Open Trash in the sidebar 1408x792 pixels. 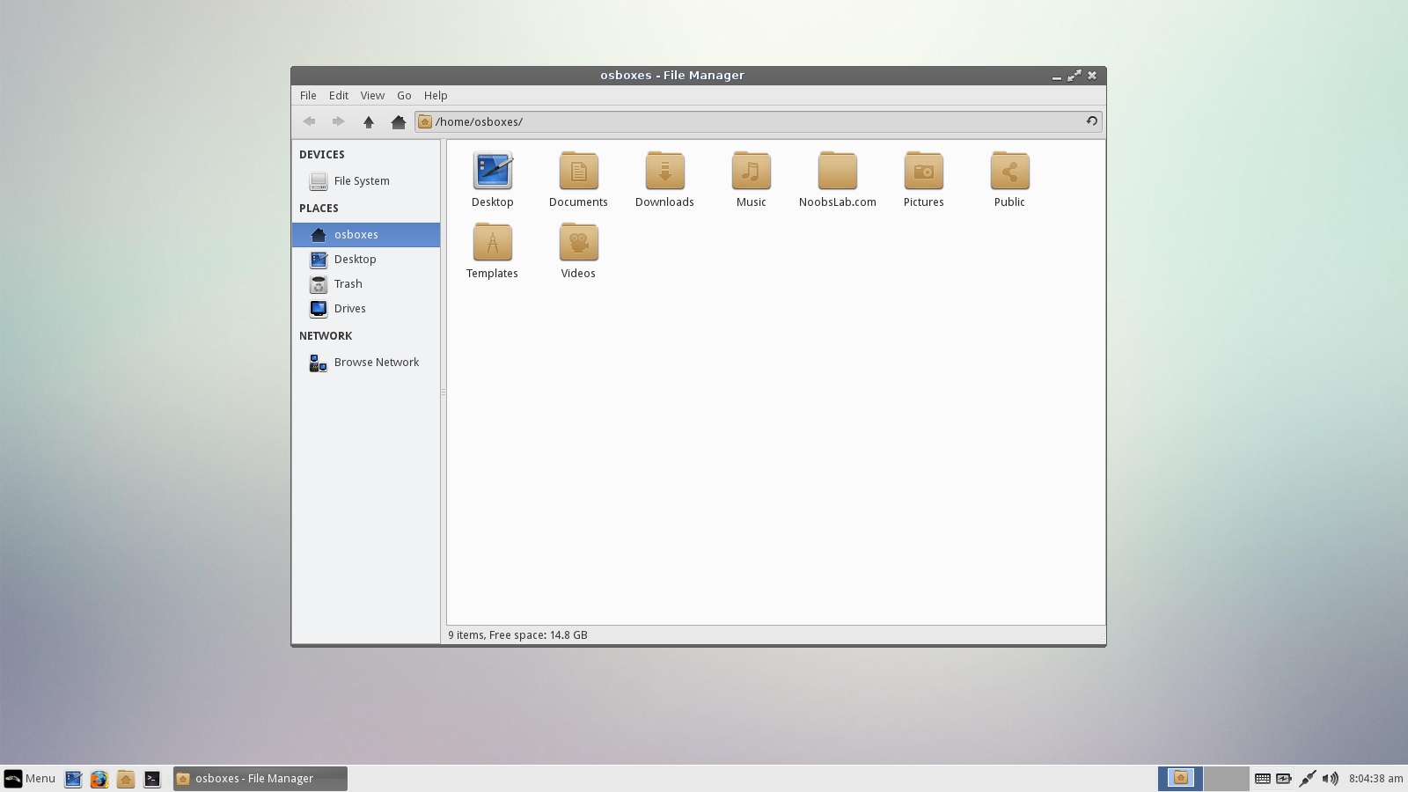click(x=348, y=284)
